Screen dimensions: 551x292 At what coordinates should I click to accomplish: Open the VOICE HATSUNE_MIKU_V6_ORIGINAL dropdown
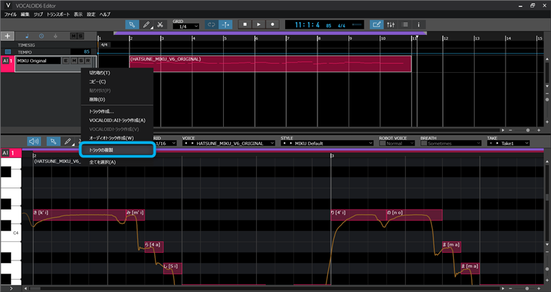229,144
